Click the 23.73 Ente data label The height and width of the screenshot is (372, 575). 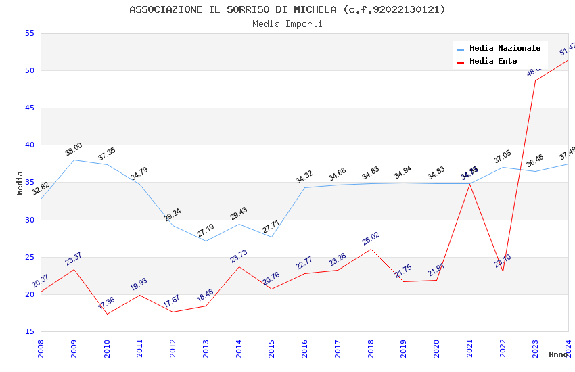coord(239,256)
